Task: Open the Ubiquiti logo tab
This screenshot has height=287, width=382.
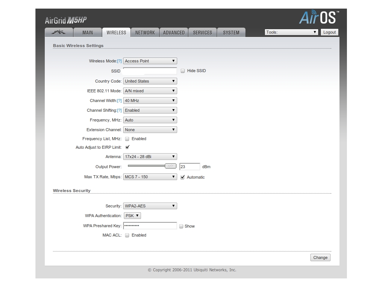Action: (x=59, y=33)
